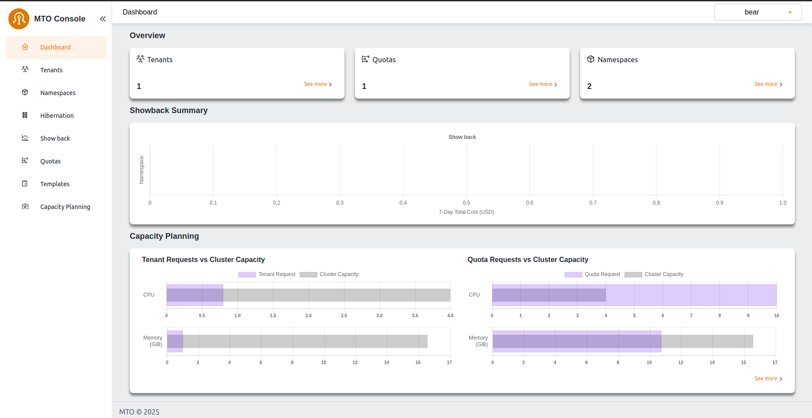This screenshot has height=418, width=812.
Task: Click the Hibernation pause icon
Action: pos(25,115)
